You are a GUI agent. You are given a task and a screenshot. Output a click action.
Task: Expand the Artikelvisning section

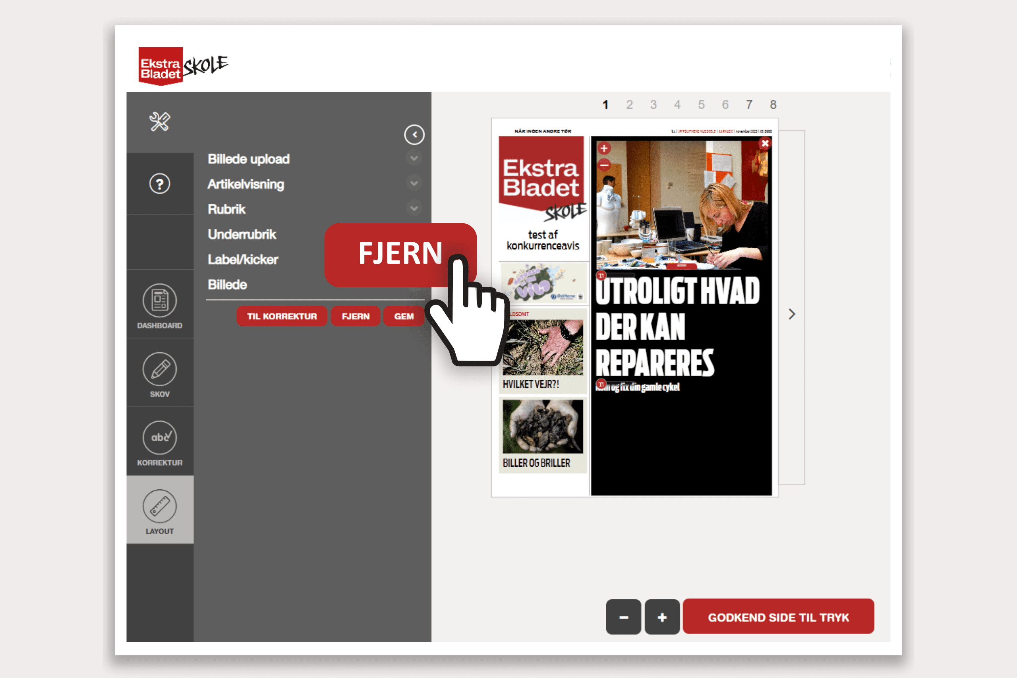click(414, 184)
